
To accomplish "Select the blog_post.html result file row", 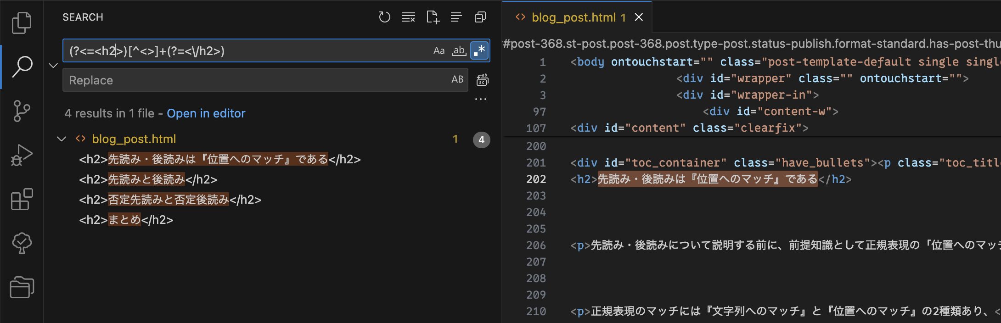I will click(273, 139).
